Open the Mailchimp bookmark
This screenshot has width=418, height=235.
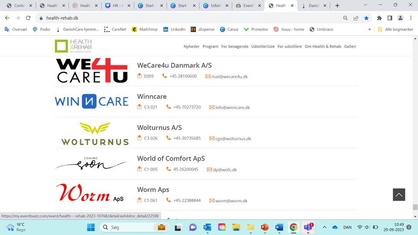[x=145, y=29]
